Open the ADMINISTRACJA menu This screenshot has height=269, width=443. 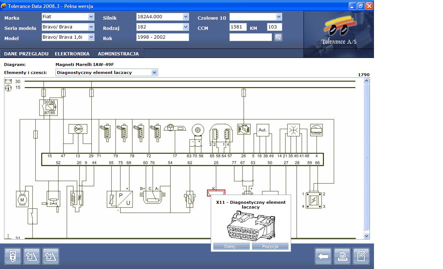(x=118, y=53)
